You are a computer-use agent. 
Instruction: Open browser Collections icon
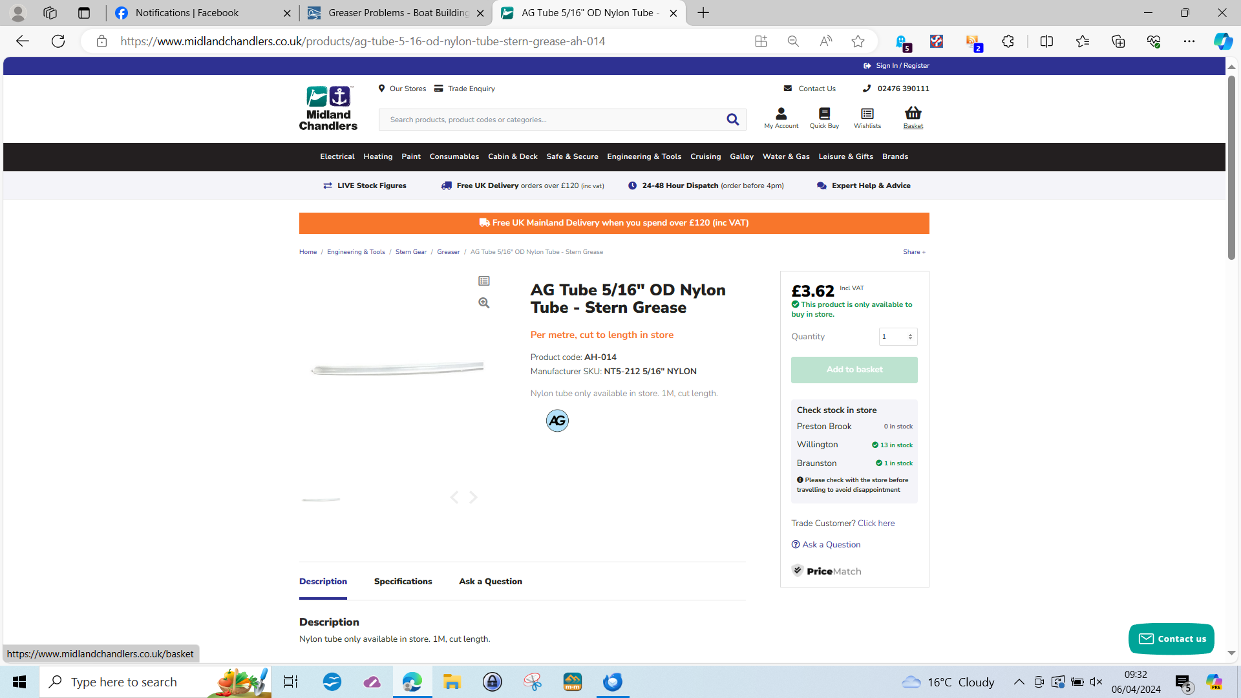tap(1118, 41)
